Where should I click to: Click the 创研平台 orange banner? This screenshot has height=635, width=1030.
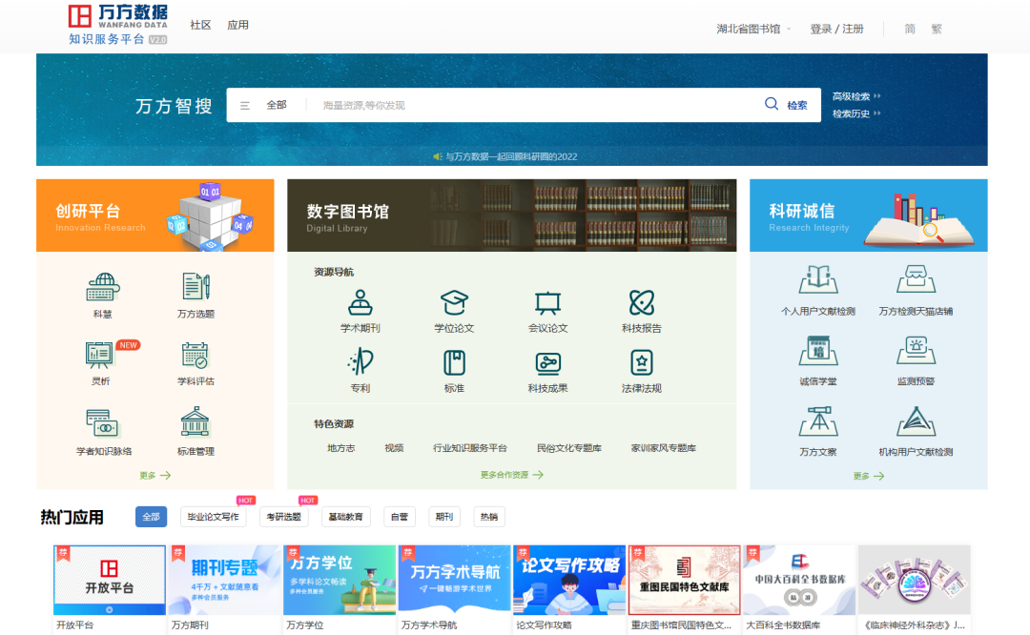click(155, 215)
